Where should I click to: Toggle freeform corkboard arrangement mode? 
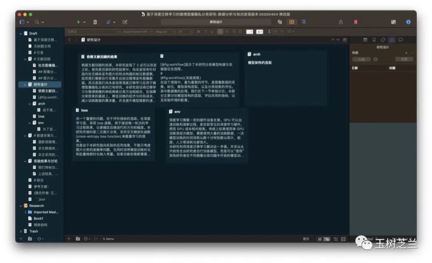327,239
